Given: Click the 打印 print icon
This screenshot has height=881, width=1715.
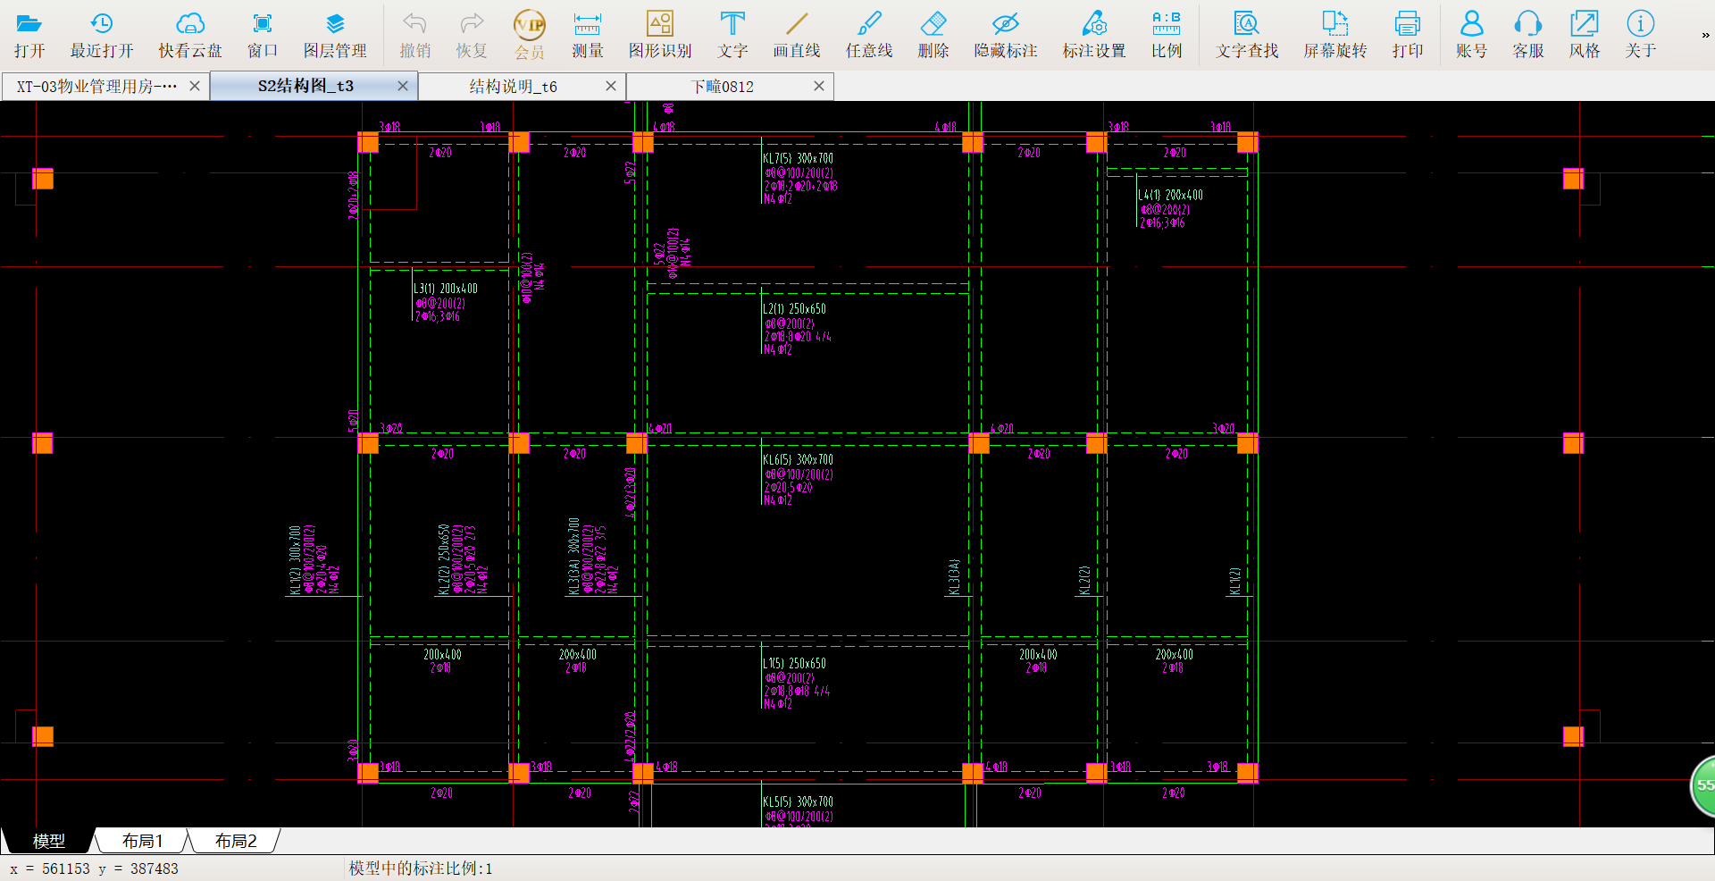Looking at the screenshot, I should click(x=1408, y=35).
